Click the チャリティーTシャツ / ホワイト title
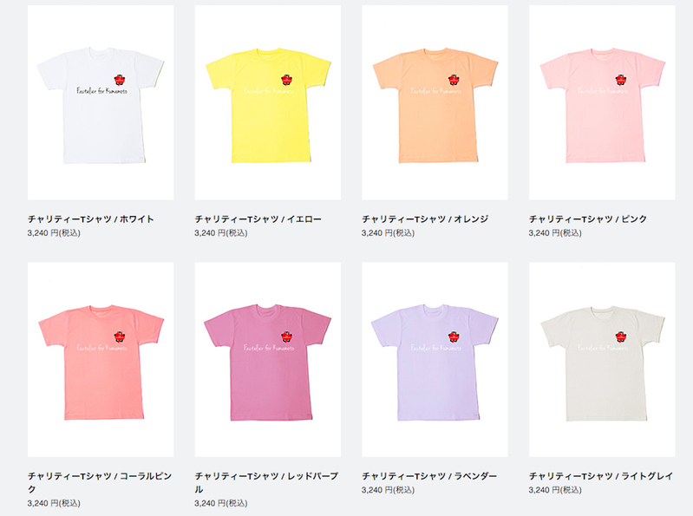The height and width of the screenshot is (516, 693). [90, 219]
